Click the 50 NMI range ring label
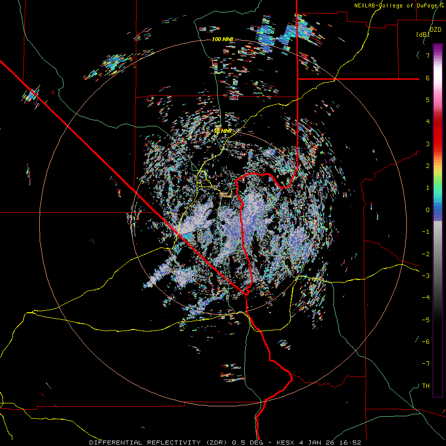Viewport: 446px width, 446px height. [x=222, y=131]
